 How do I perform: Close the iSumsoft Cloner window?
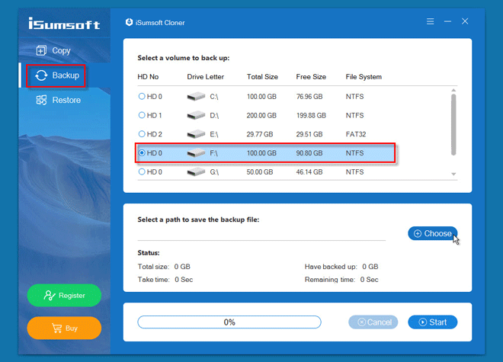[x=465, y=21]
